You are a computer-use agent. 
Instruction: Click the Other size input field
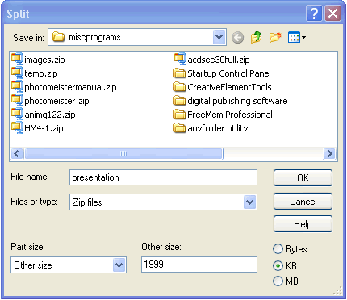pyautogui.click(x=199, y=265)
